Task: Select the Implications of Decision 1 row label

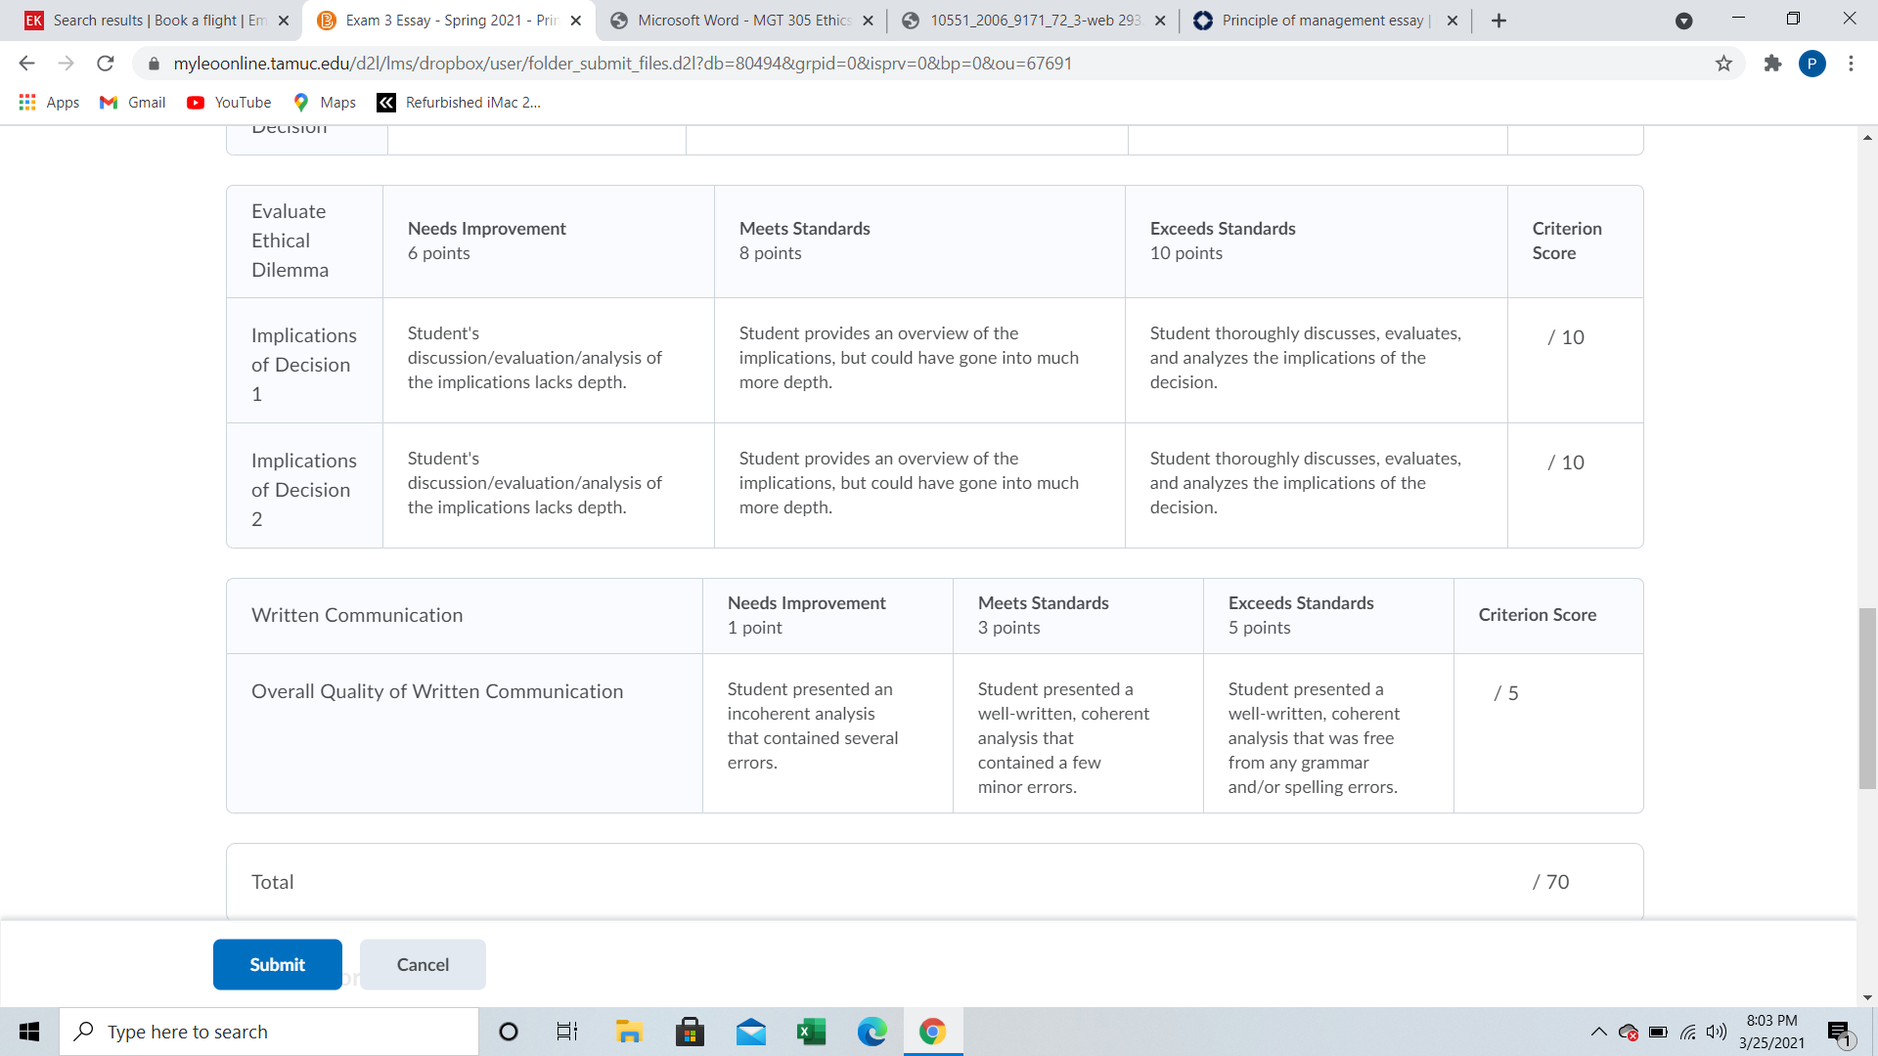Action: [x=304, y=364]
